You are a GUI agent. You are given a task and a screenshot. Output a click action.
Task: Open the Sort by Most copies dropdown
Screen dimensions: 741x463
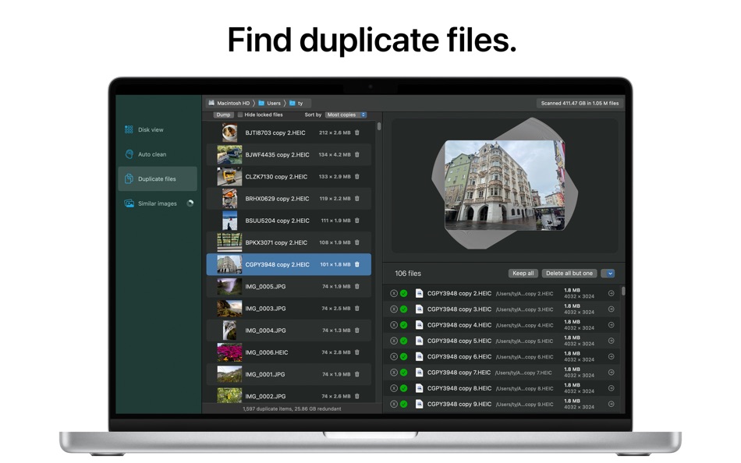coord(346,115)
